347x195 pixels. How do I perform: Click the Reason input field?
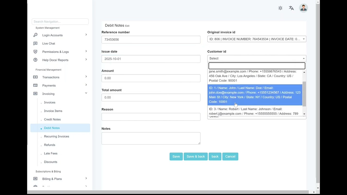(151, 117)
